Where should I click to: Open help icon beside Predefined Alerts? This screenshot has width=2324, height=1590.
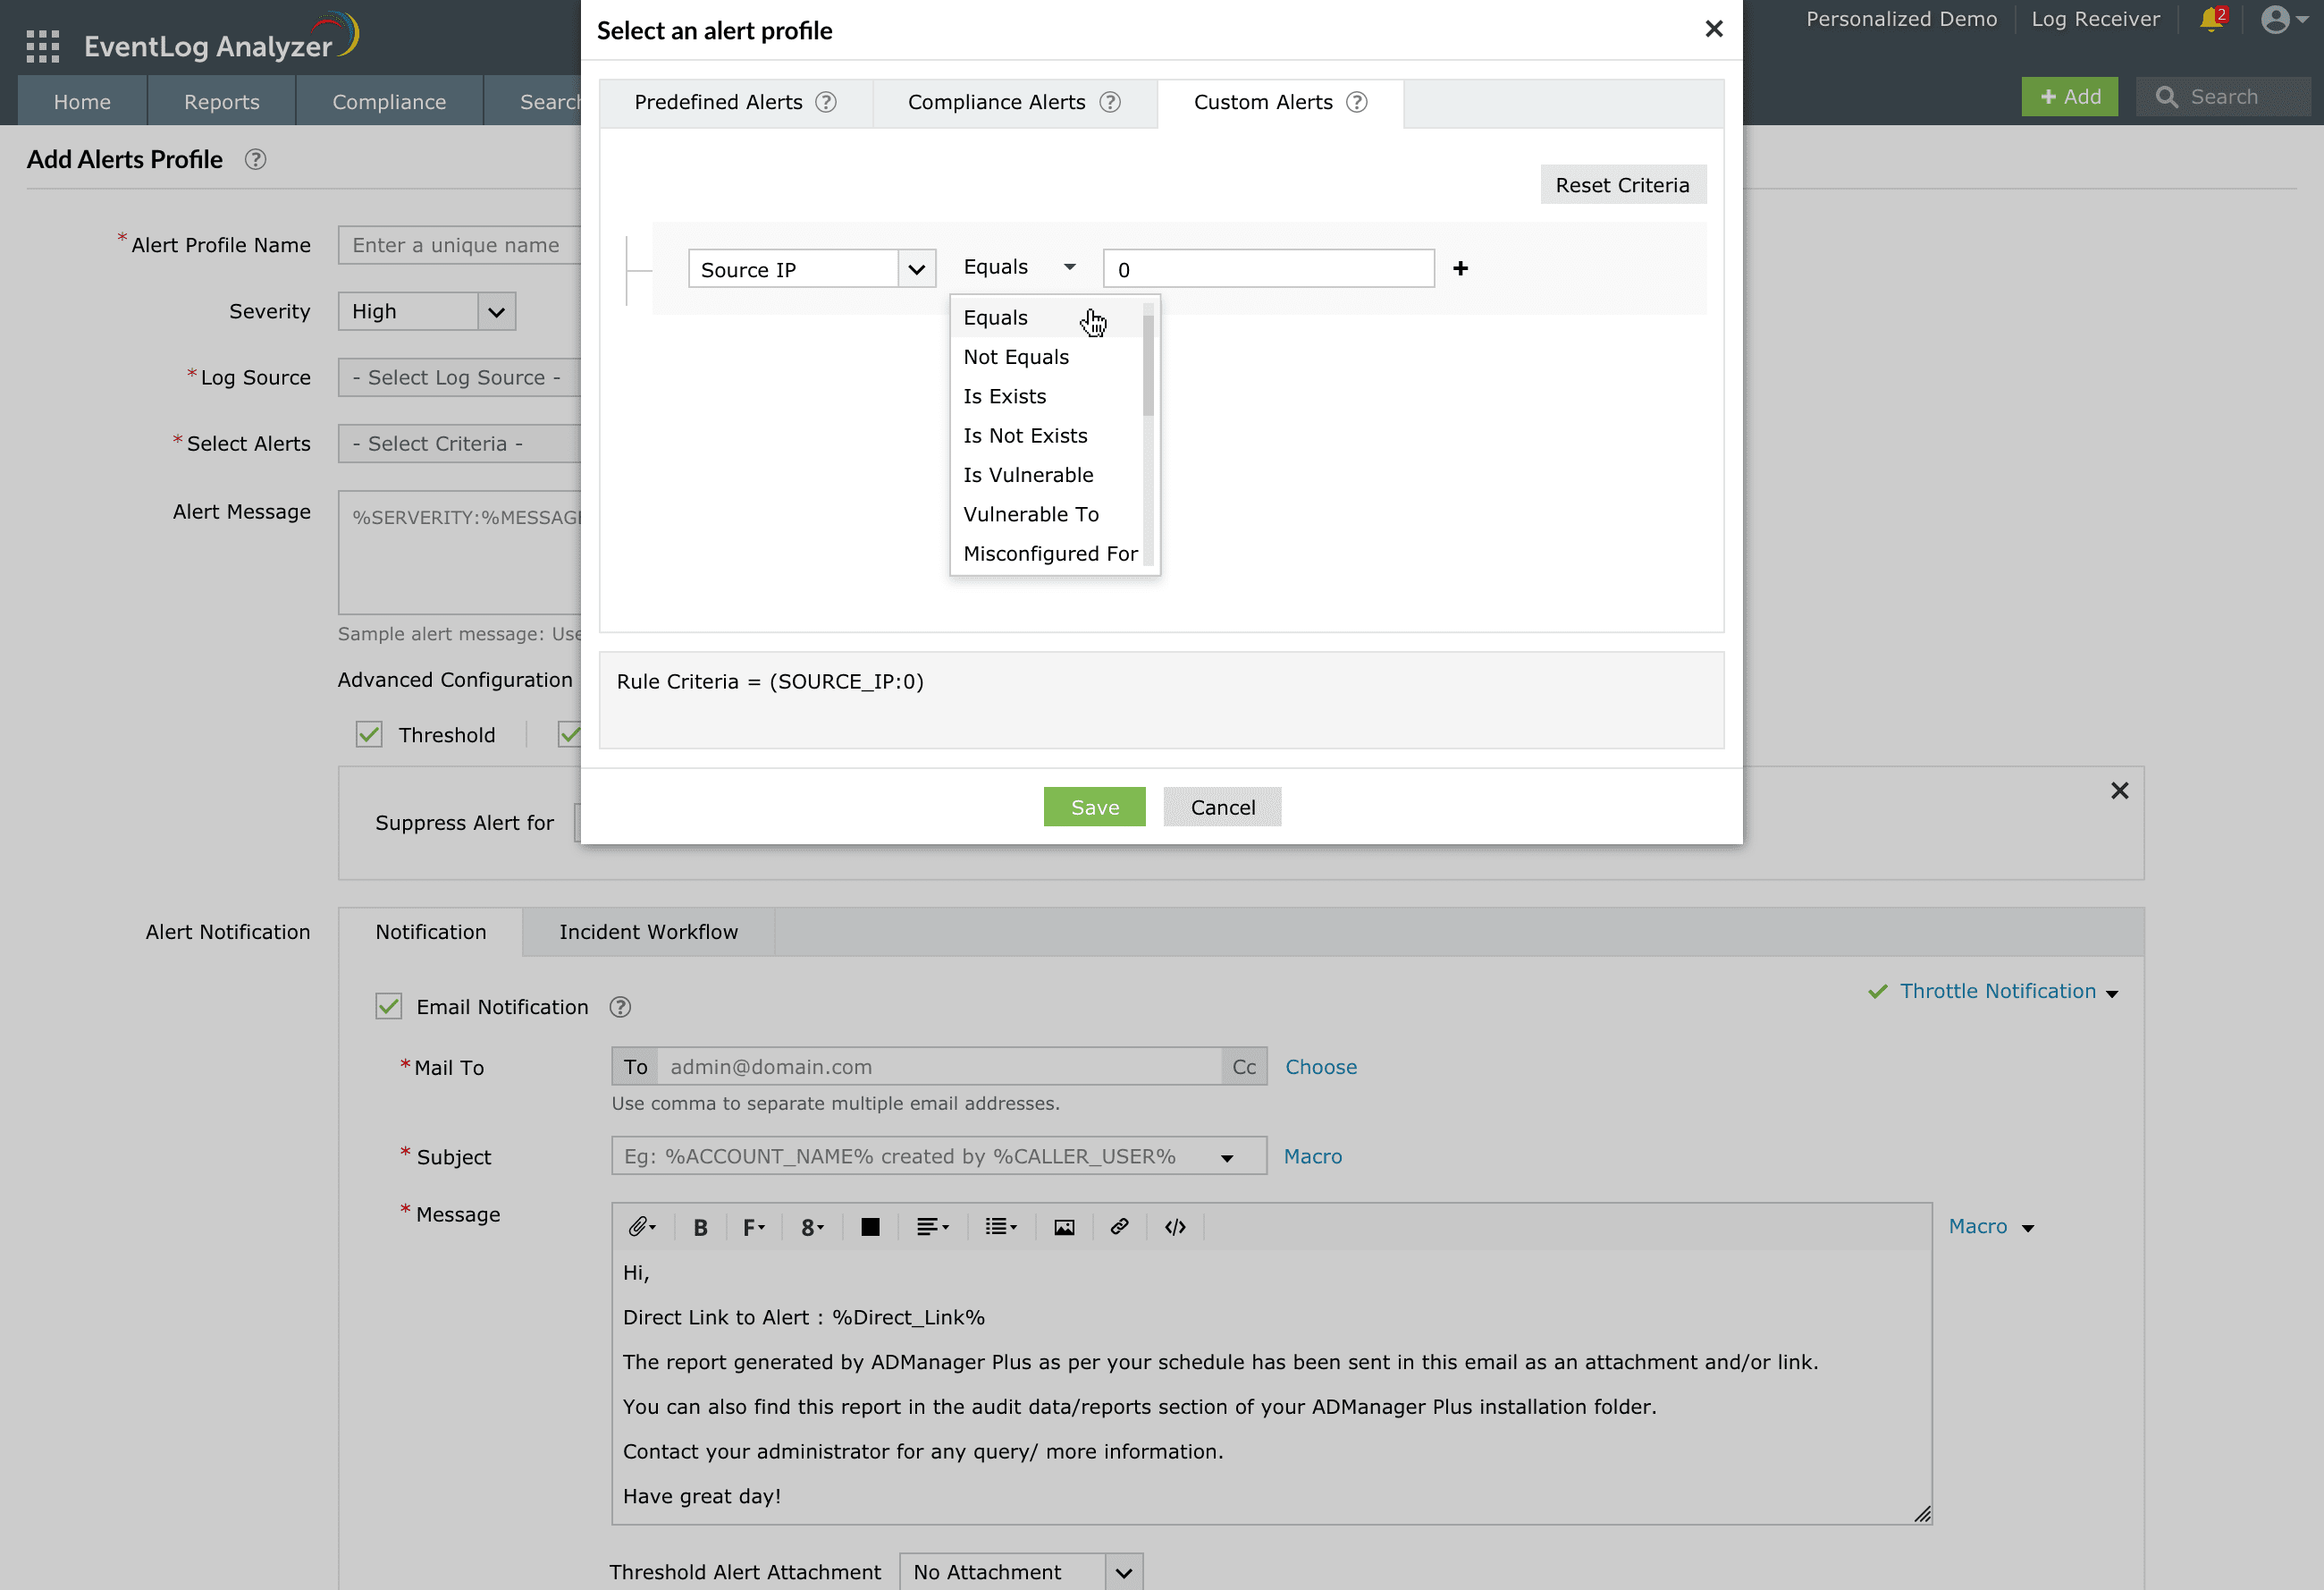pyautogui.click(x=825, y=102)
